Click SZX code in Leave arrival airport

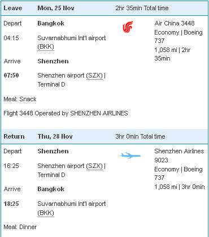[x=94, y=75]
